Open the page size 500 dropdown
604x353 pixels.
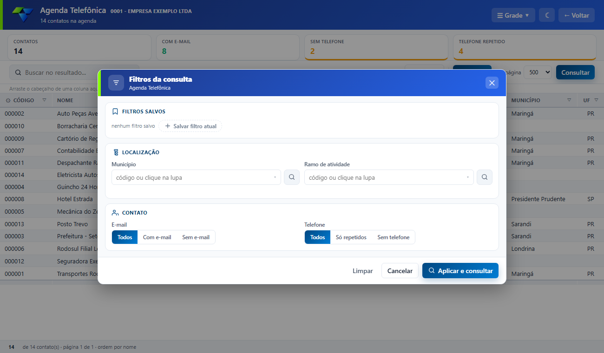click(538, 72)
